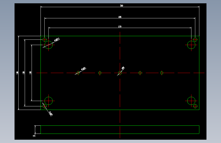Select the rightmost small hole on the horizontal centerline
Screen dimensions: 221x143
162,73
